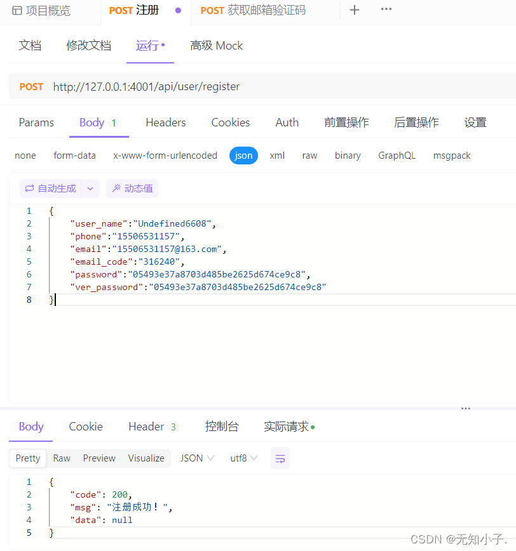Expand the 自动生成 dropdown chevron
516x551 pixels.
88,188
